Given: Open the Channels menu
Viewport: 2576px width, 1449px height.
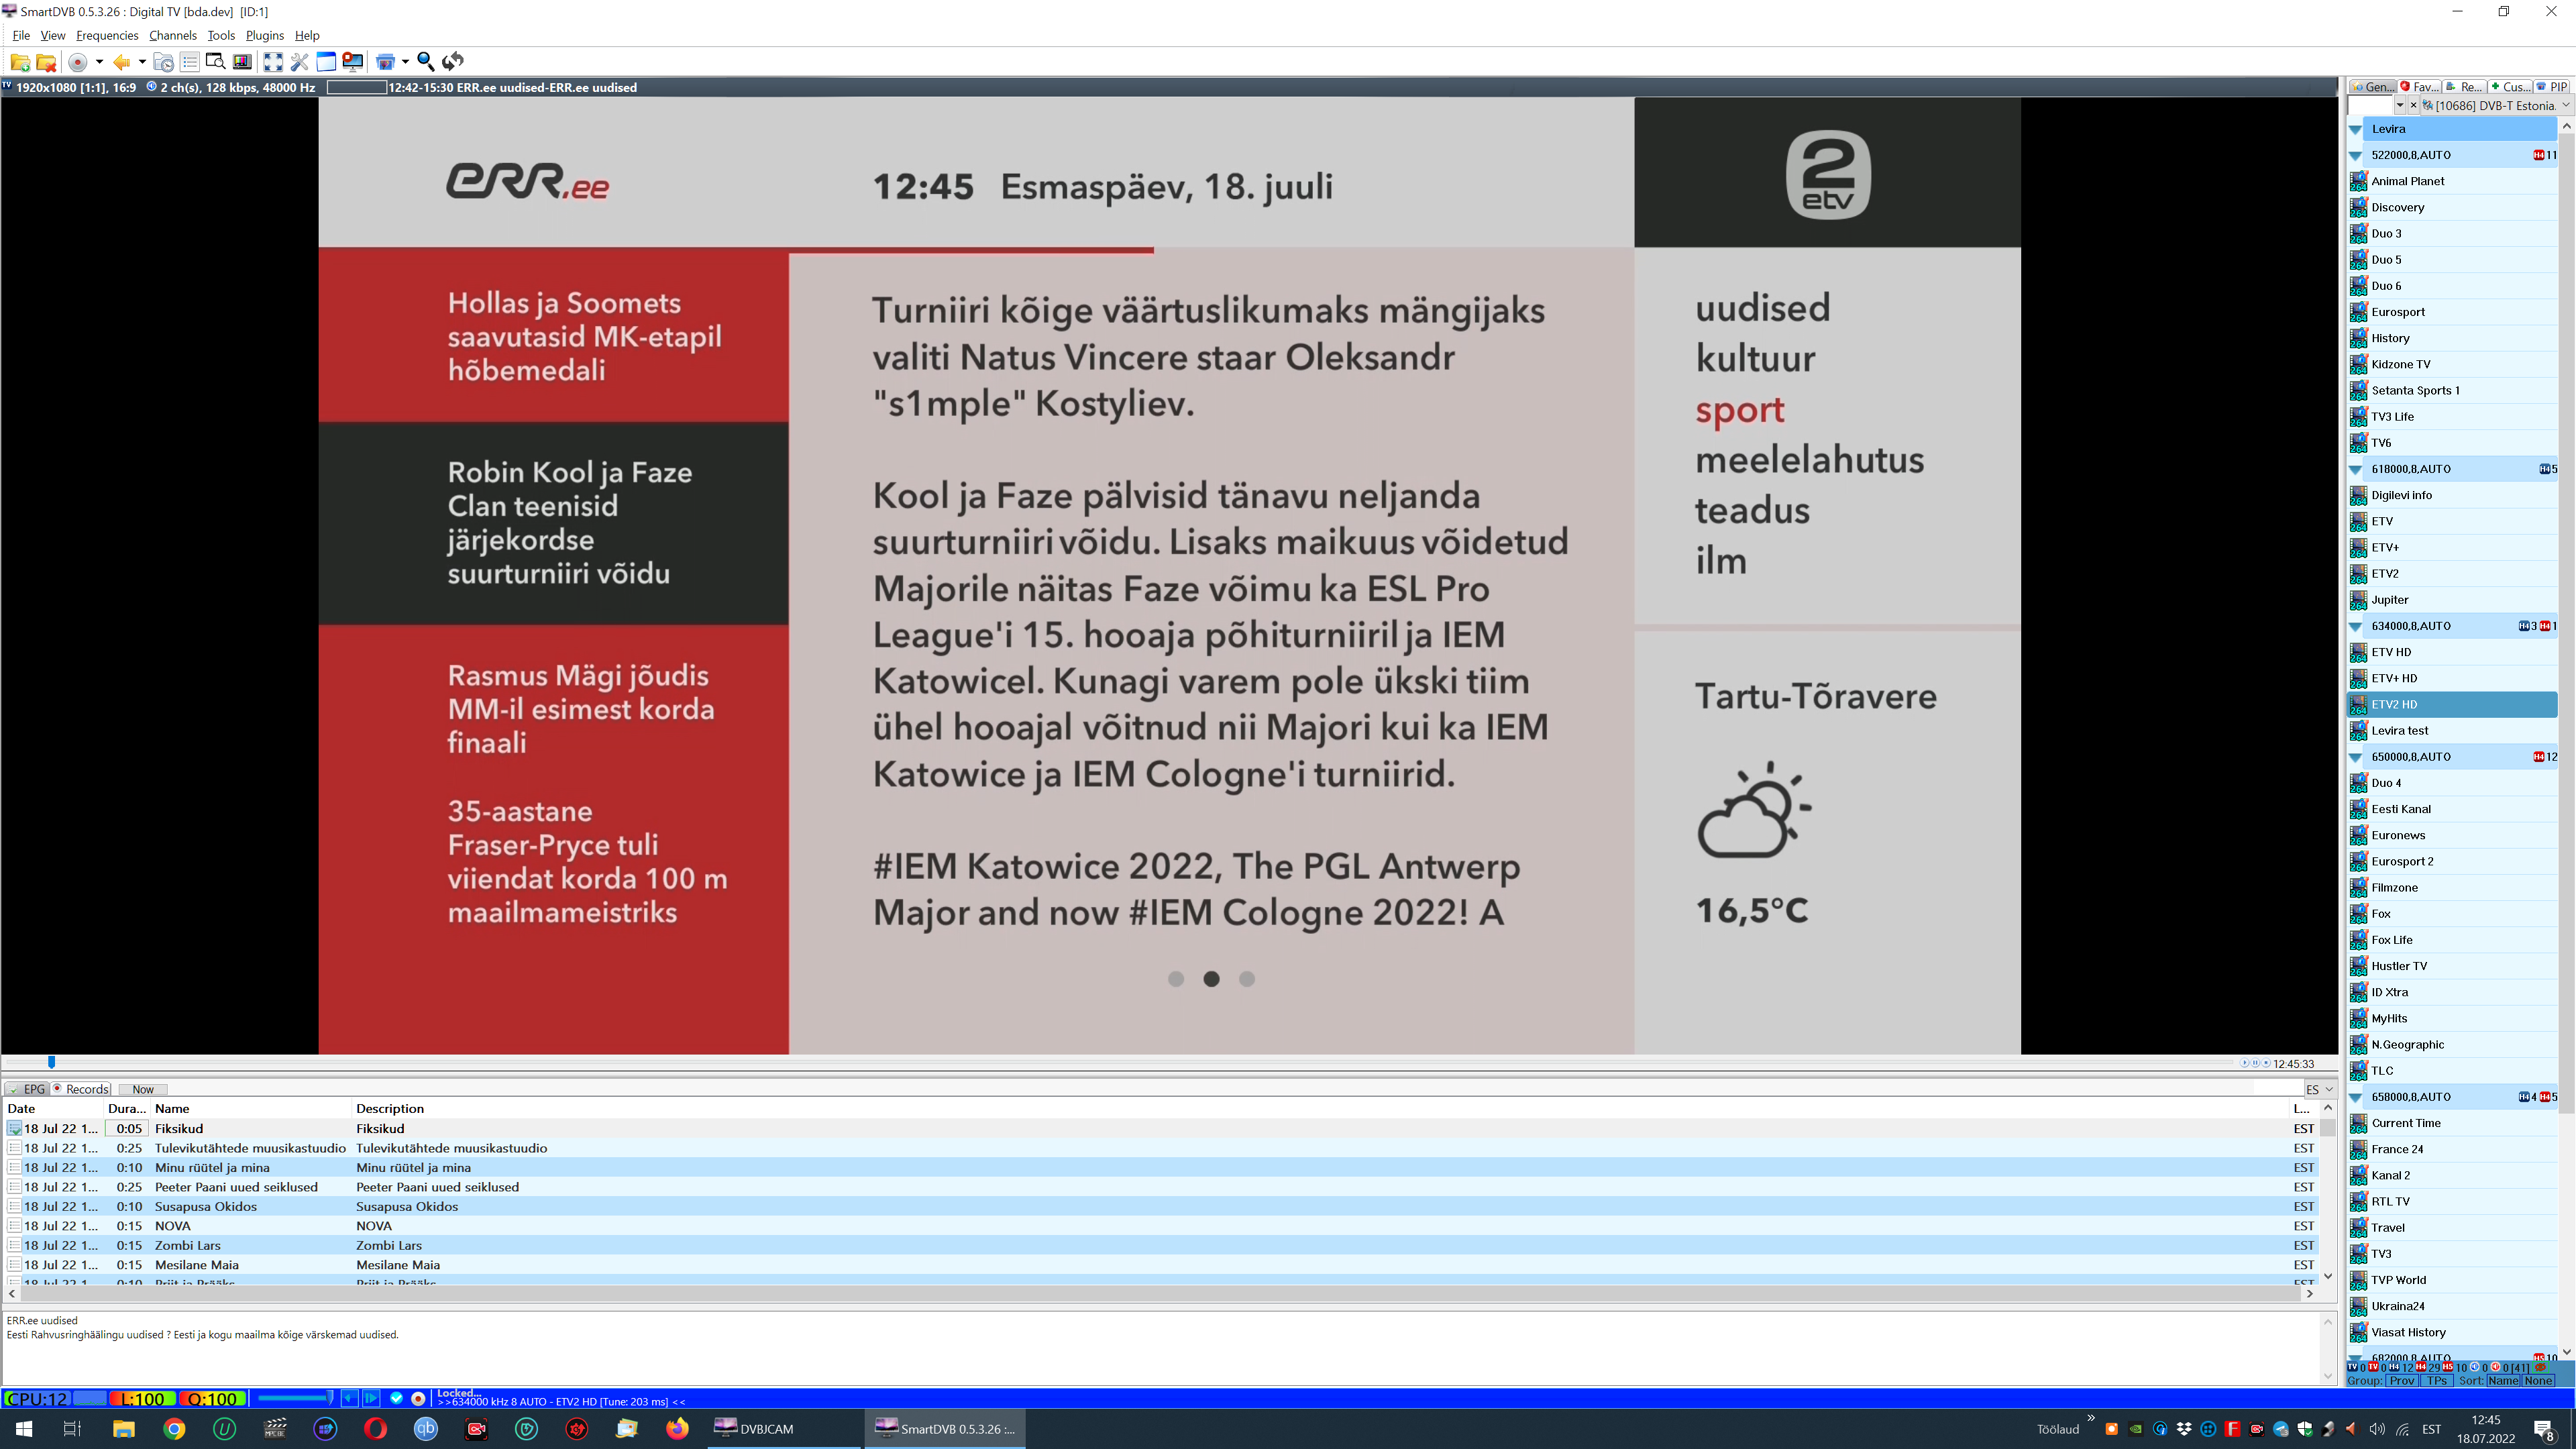Looking at the screenshot, I should point(173,35).
